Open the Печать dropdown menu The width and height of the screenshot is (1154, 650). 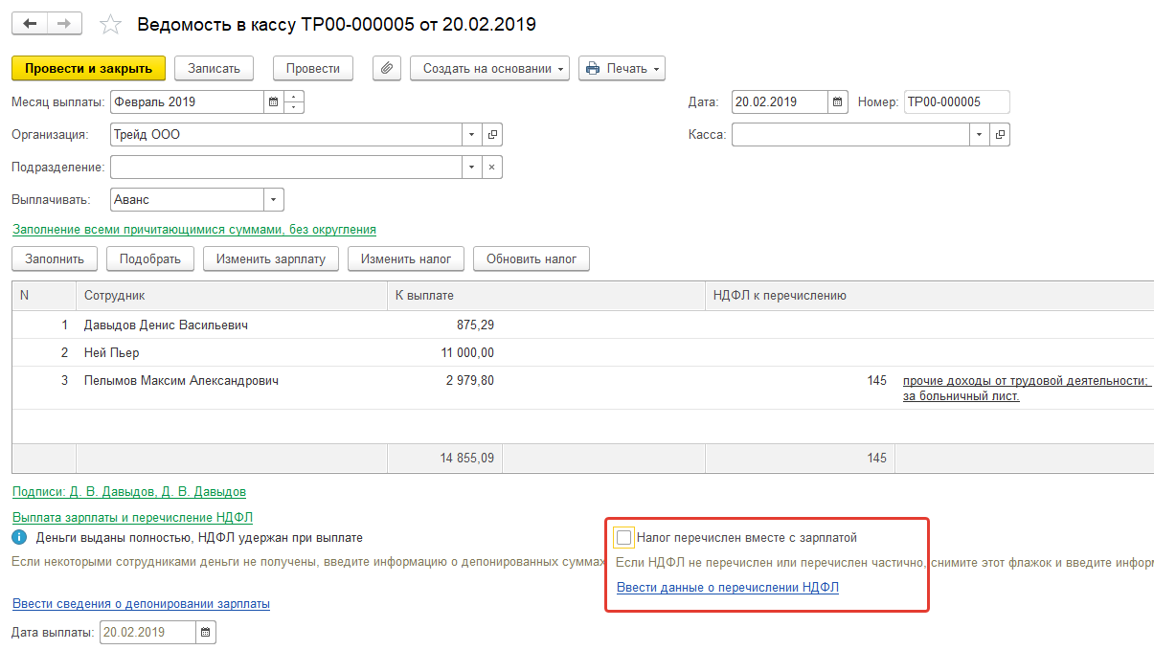pos(622,68)
